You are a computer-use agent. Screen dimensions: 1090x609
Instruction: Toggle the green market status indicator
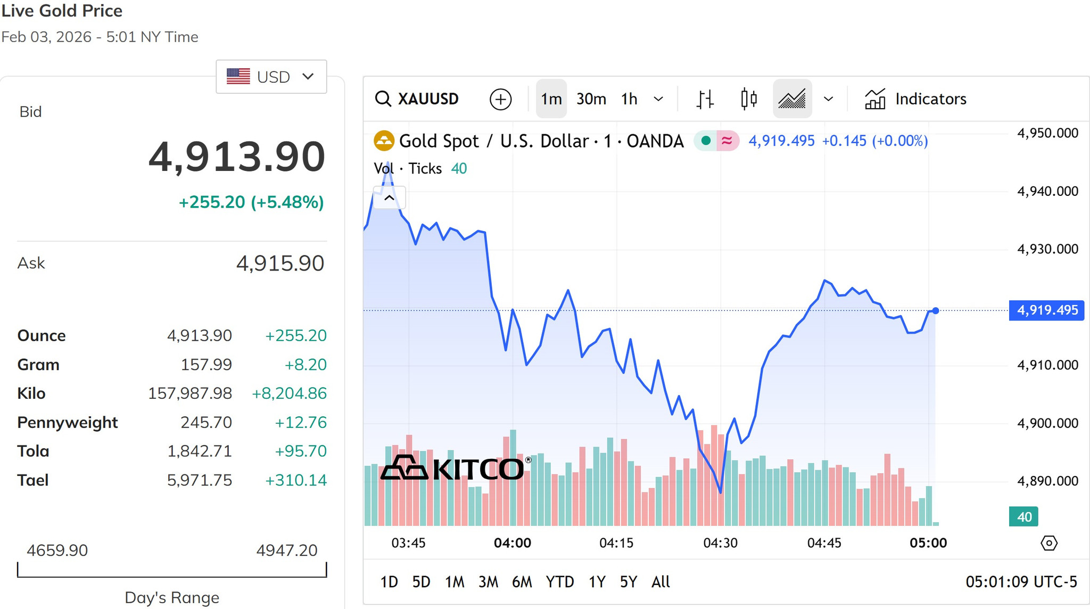click(x=706, y=141)
